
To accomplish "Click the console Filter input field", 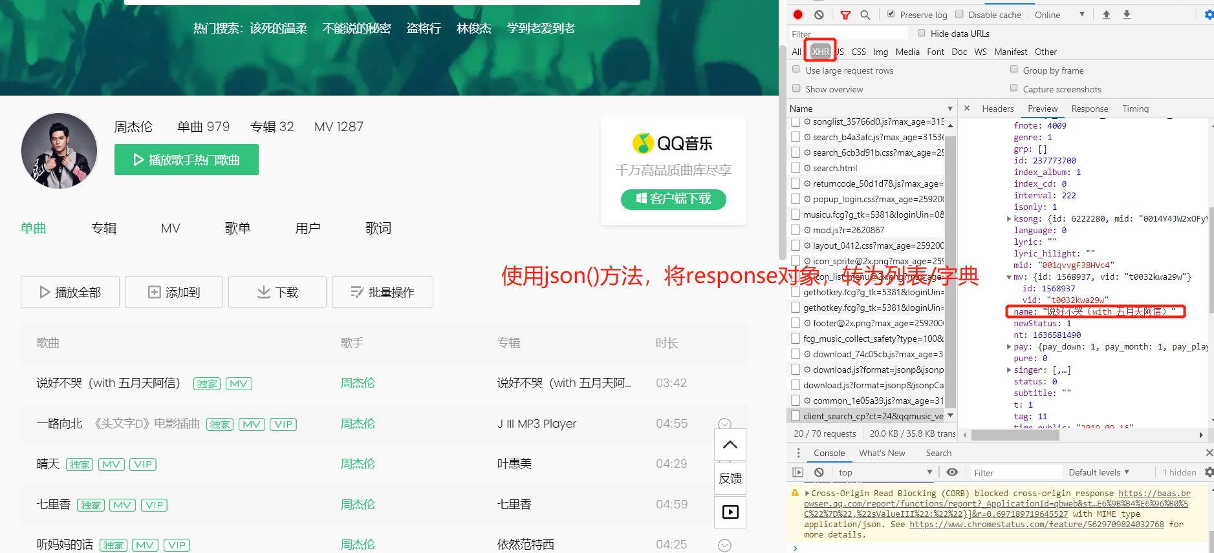I will click(1017, 472).
